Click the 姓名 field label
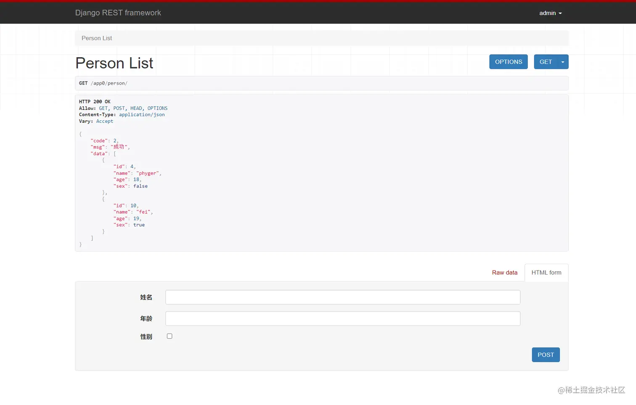 click(146, 297)
